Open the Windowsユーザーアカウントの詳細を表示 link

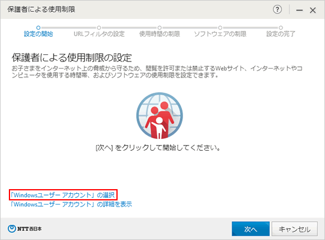pos(71,205)
